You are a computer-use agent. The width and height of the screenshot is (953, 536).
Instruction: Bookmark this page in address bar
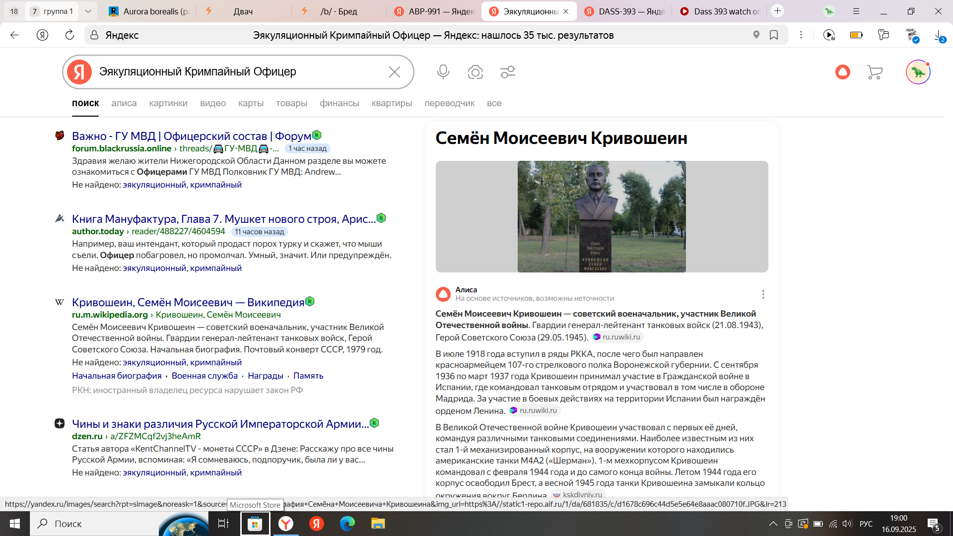tap(773, 35)
